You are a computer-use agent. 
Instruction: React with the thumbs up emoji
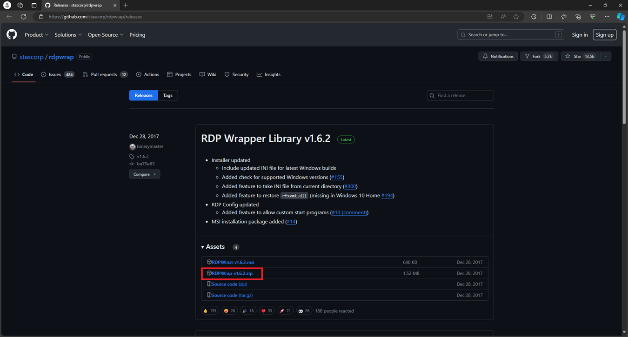tap(210, 310)
